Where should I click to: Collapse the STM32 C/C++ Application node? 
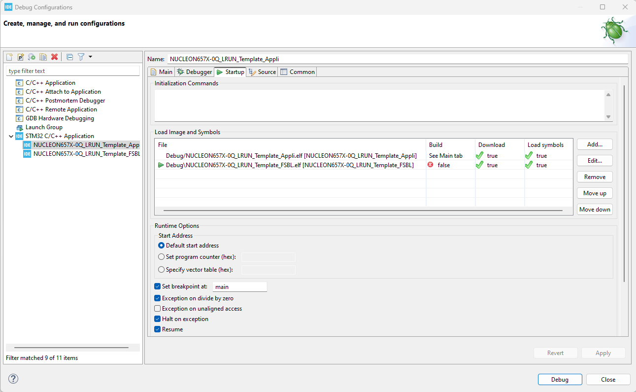(11, 136)
